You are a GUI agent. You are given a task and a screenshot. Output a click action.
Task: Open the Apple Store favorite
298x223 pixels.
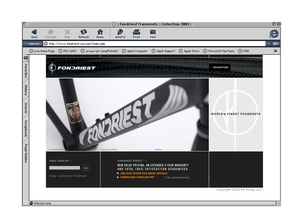pos(189,51)
